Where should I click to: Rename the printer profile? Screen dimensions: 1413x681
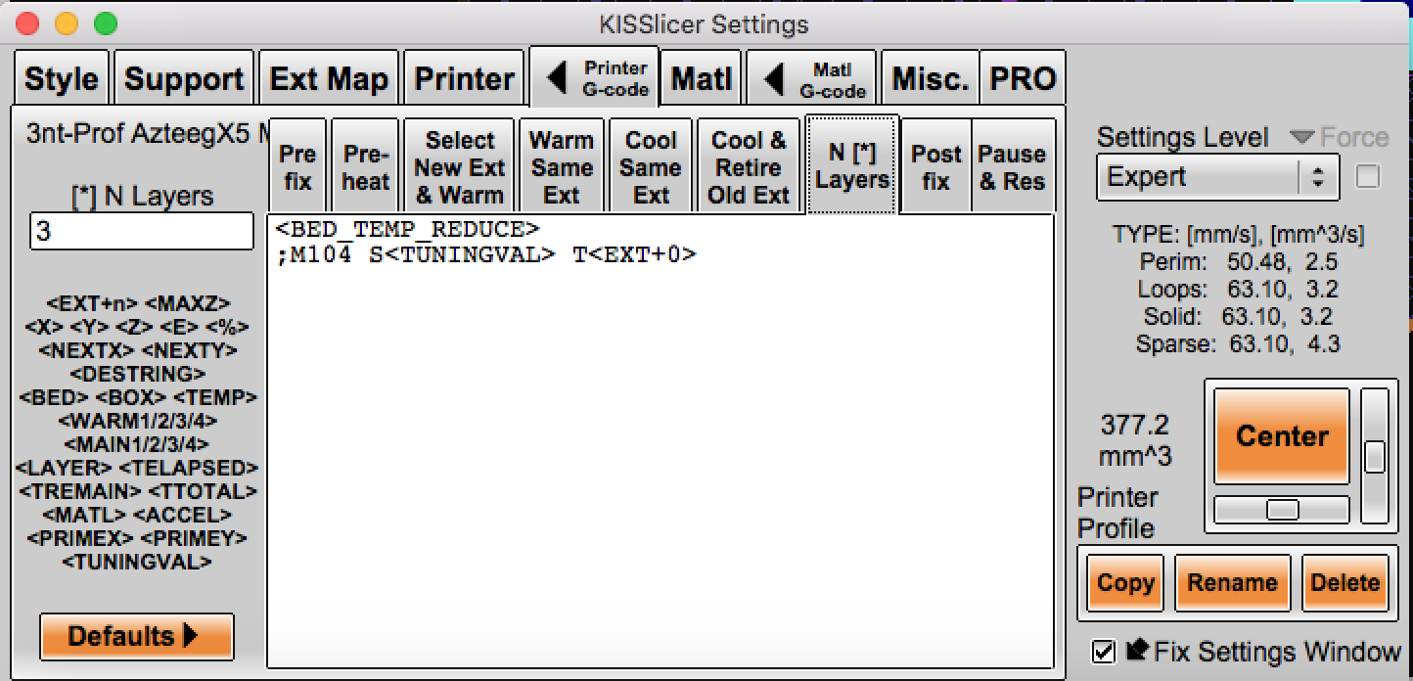(1232, 583)
